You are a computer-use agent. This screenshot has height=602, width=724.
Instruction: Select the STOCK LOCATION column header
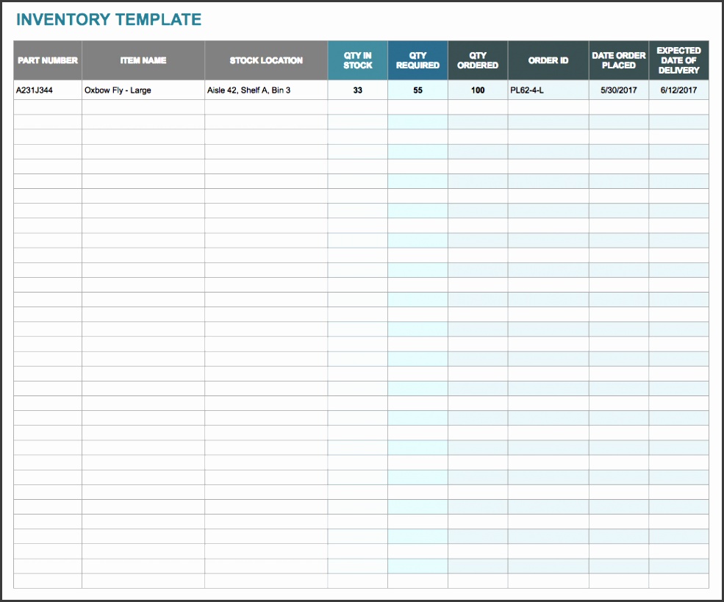point(266,60)
